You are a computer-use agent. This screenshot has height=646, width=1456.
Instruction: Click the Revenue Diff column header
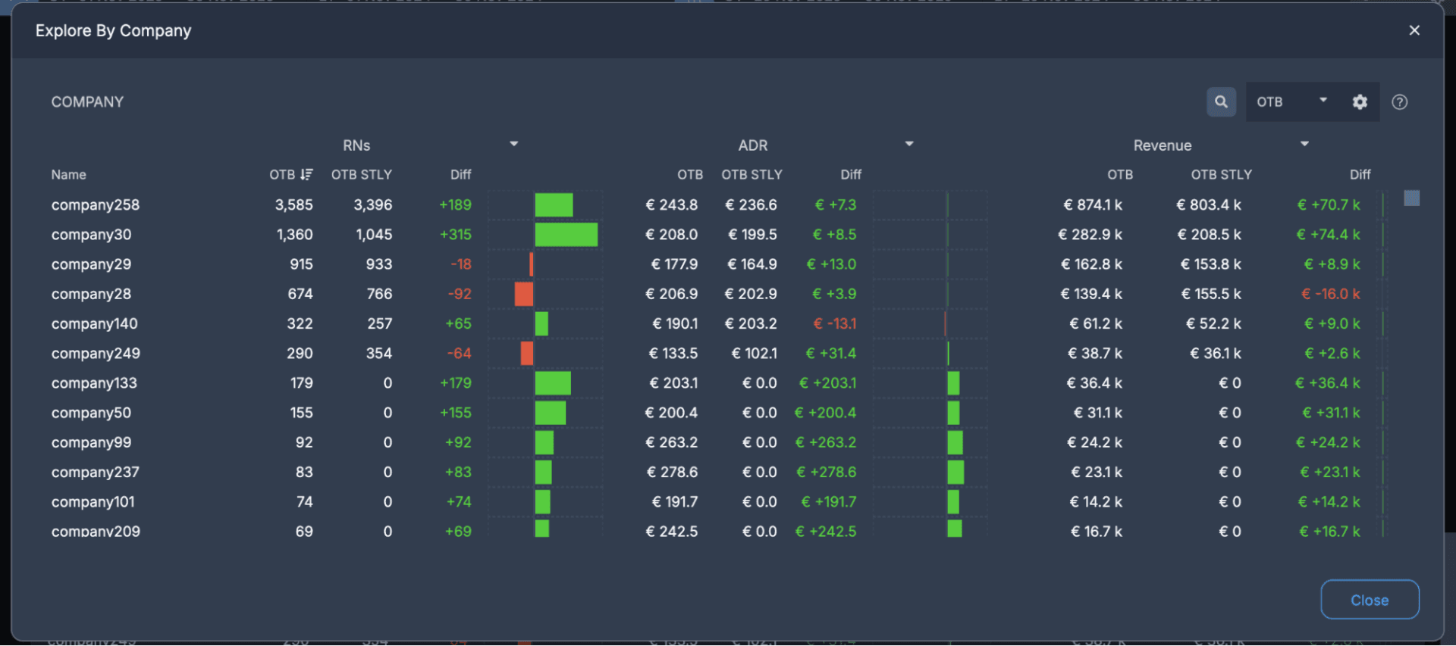pyautogui.click(x=1360, y=174)
